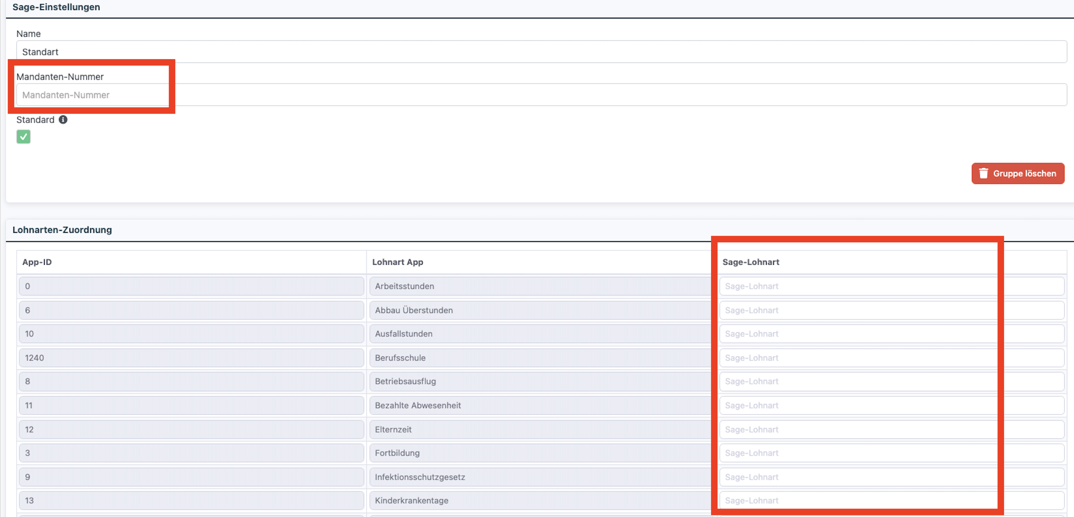Click the Gruppe löschen button

tap(1017, 174)
